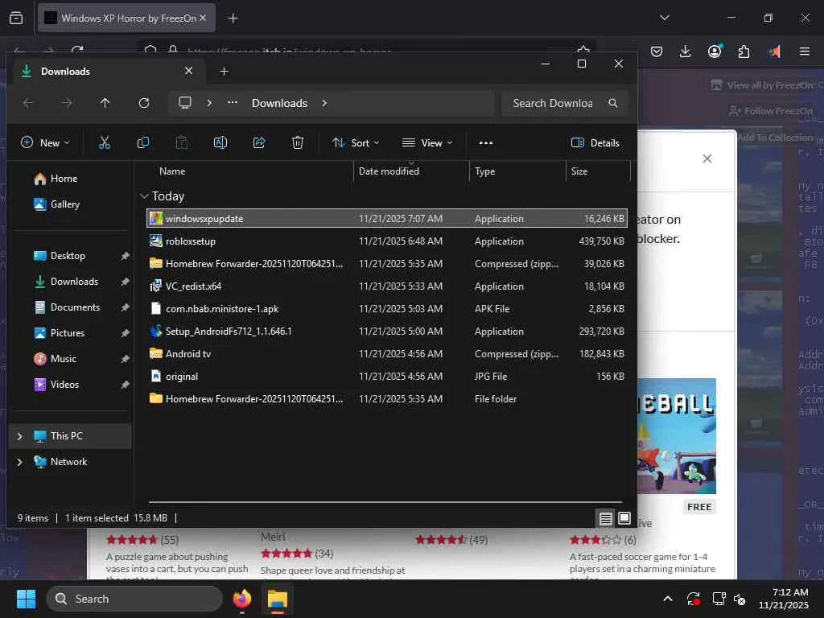Select the com.nbab.ministore-1.apk file
This screenshot has width=824, height=618.
[x=387, y=309]
